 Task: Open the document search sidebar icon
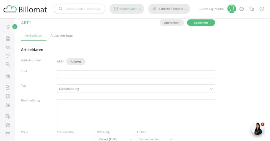8,65
